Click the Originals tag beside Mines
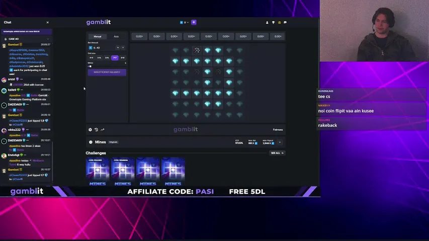 pyautogui.click(x=113, y=142)
